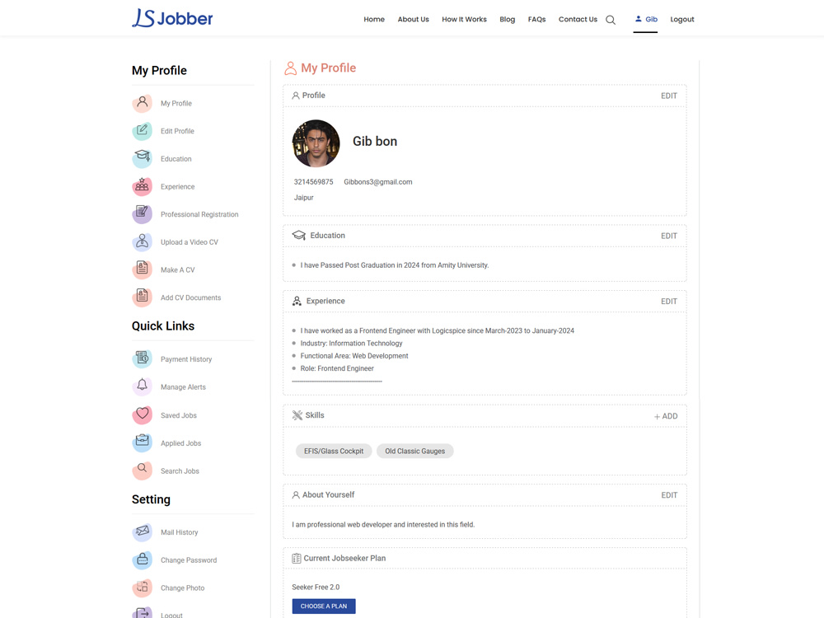Open Saved Jobs link
824x618 pixels.
click(x=179, y=415)
